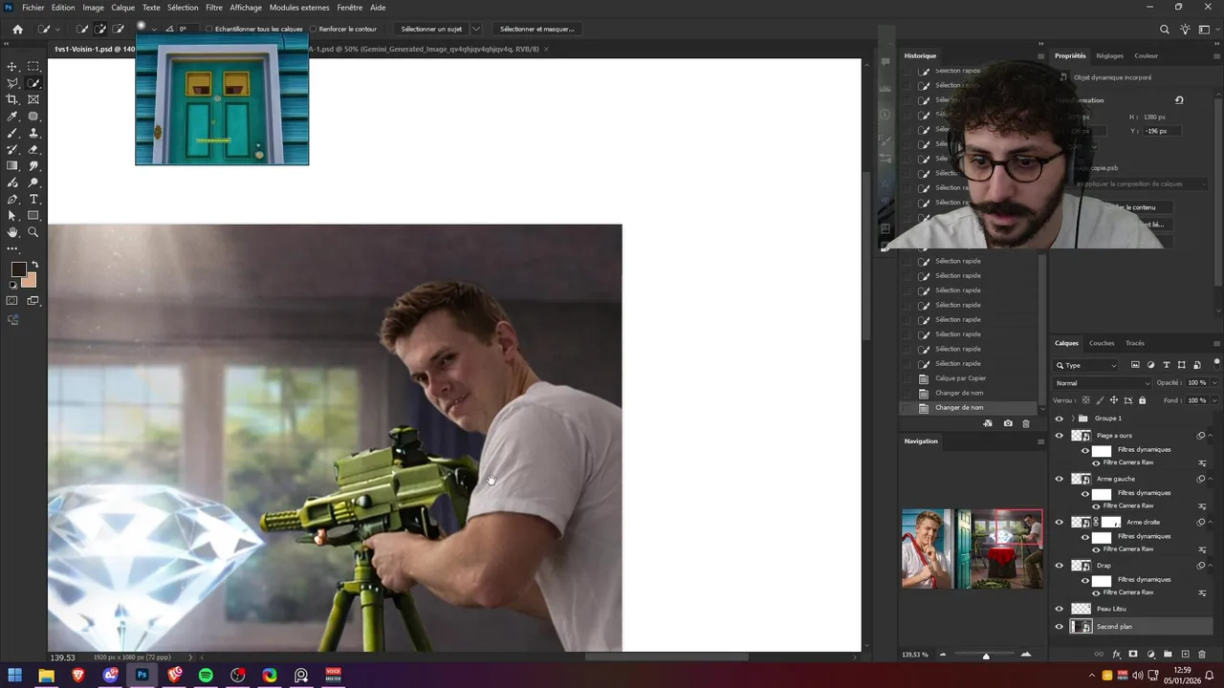The height and width of the screenshot is (688, 1224).
Task: Collapse Arme gauche smart filters
Action: (1211, 479)
